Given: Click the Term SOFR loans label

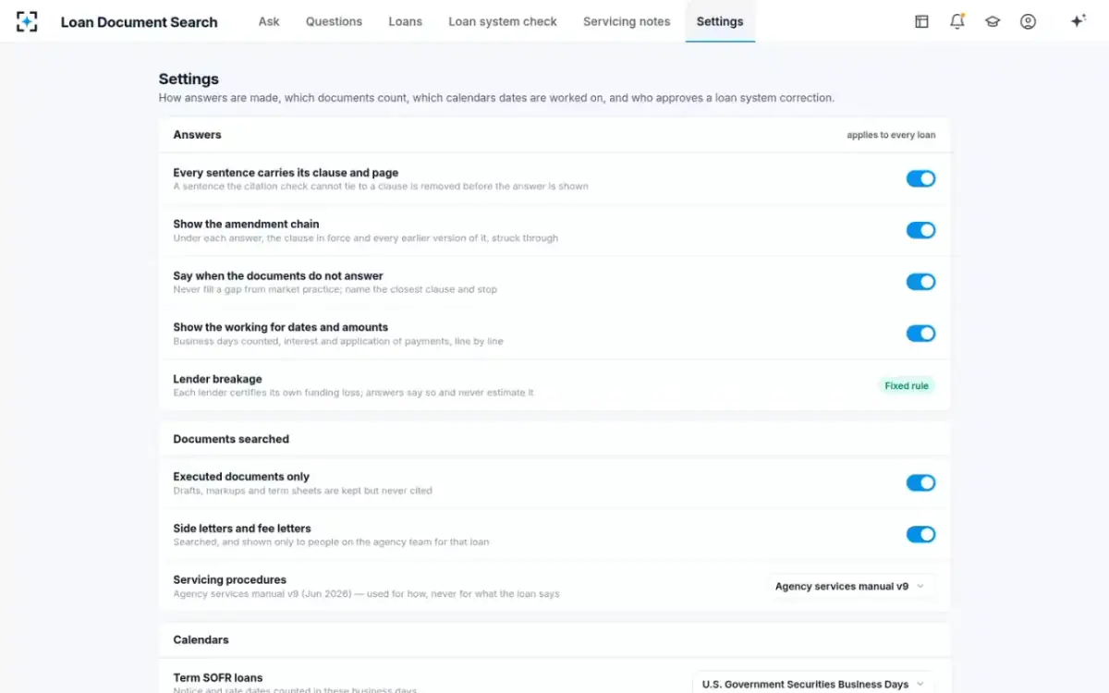Looking at the screenshot, I should (218, 677).
